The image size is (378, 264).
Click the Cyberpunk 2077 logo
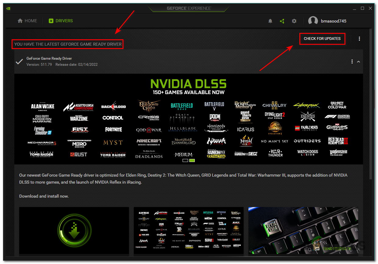307,106
